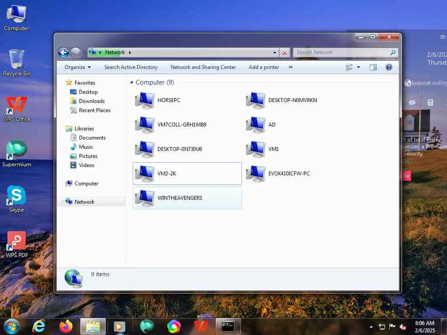Select Favorites in the navigation pane
The height and width of the screenshot is (335, 447).
[x=85, y=83]
